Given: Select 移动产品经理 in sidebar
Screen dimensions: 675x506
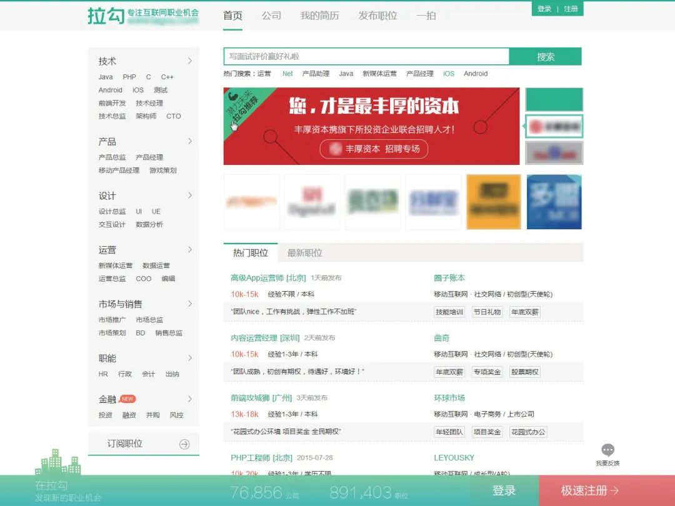Looking at the screenshot, I should [x=119, y=171].
